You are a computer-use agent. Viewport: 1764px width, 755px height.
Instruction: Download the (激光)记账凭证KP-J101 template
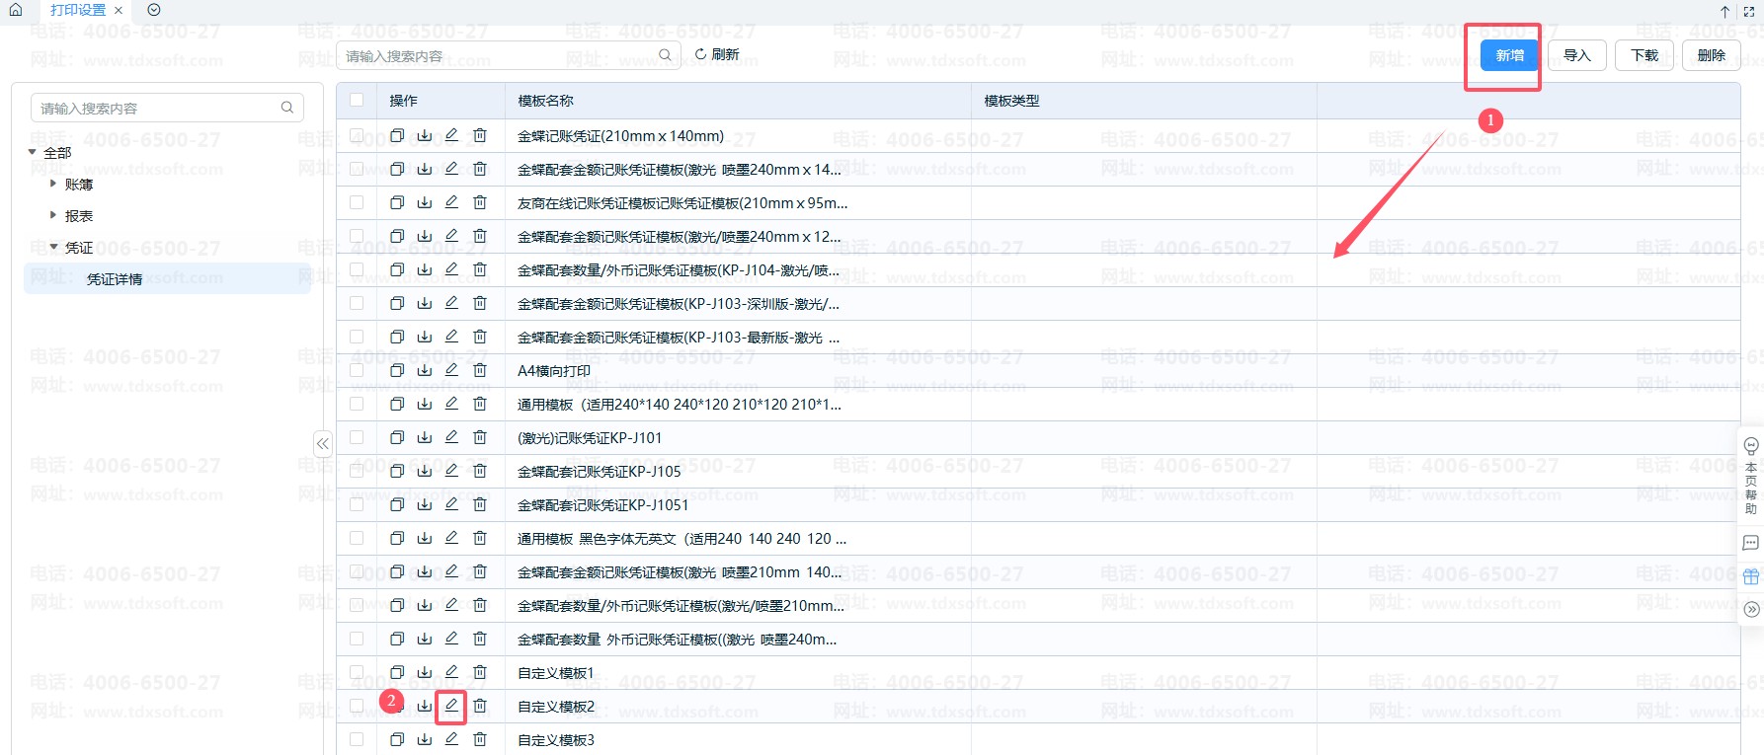pyautogui.click(x=425, y=437)
